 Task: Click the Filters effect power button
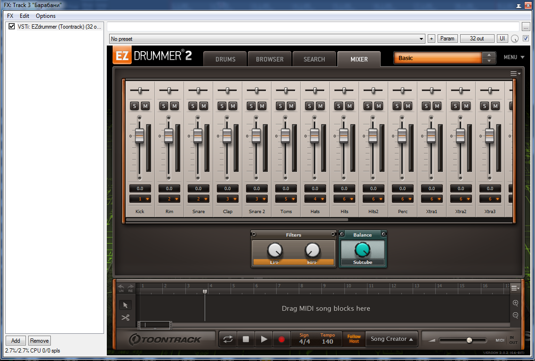333,234
